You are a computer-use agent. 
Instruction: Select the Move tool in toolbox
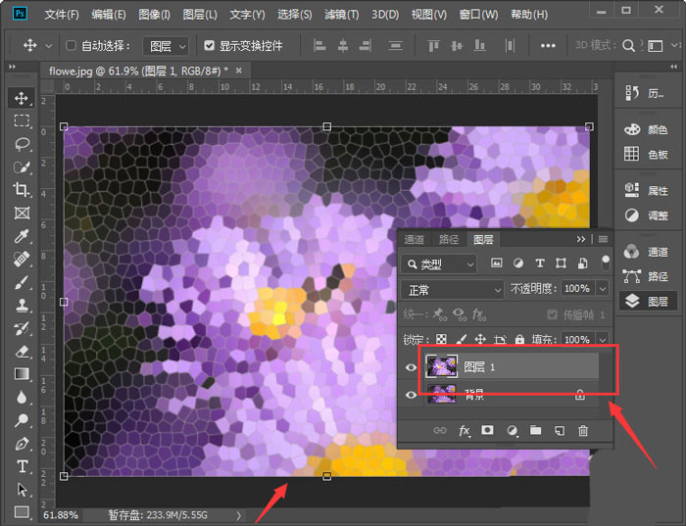pyautogui.click(x=21, y=98)
